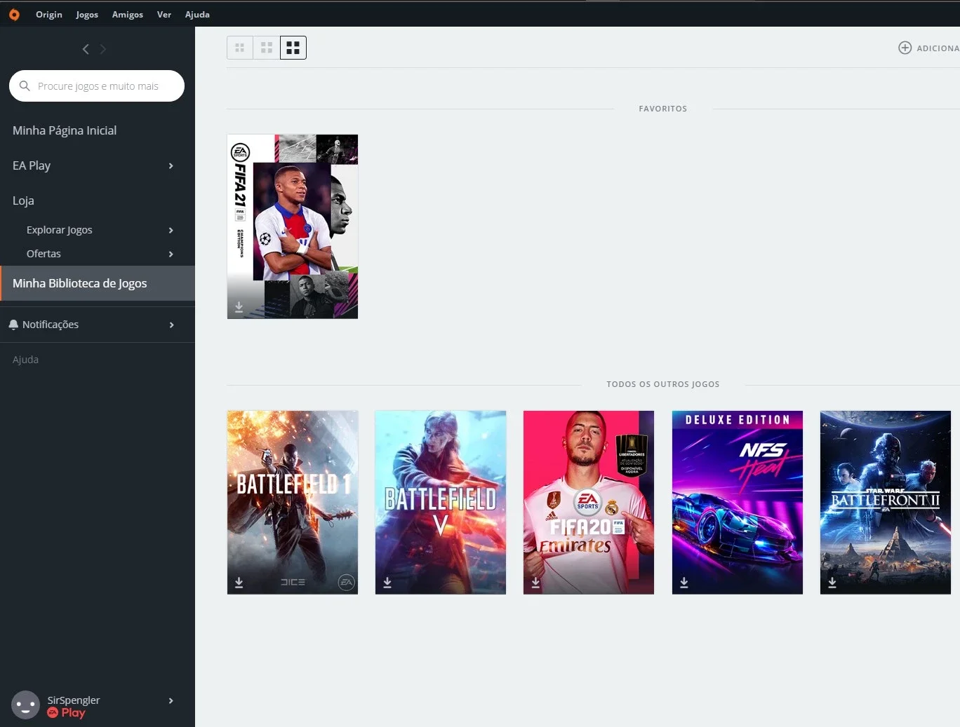Go forward with the right arrow
960x727 pixels.
click(103, 49)
